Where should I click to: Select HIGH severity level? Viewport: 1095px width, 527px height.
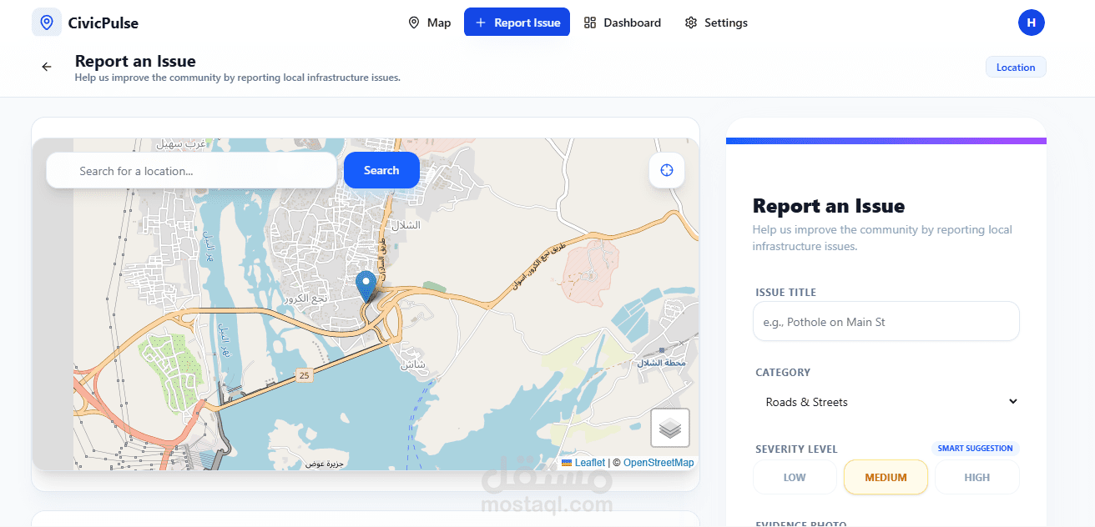(x=976, y=478)
